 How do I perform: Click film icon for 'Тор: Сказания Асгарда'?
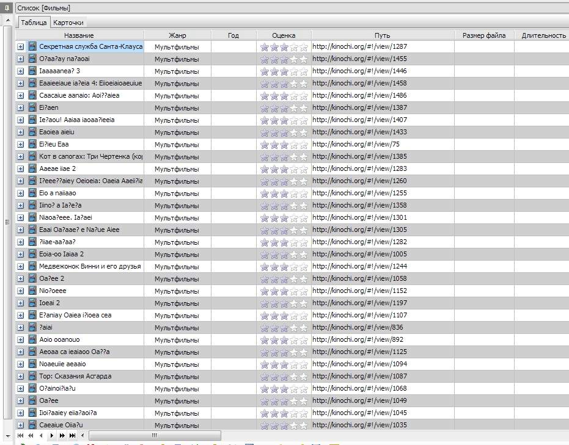click(32, 376)
